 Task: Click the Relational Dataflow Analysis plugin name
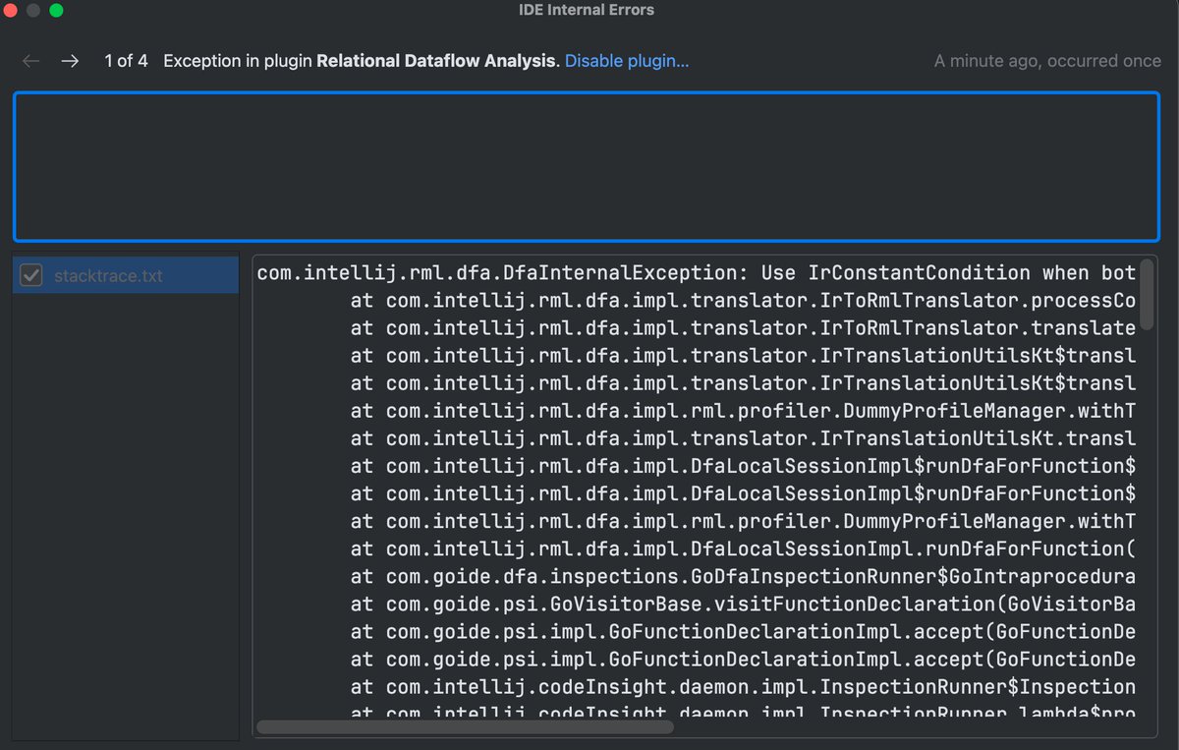coord(436,61)
